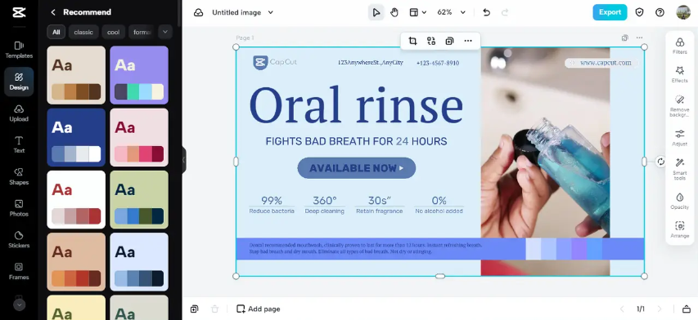Apply the purple theme with teal palette
Screen dimensions: 698x320
(139, 75)
